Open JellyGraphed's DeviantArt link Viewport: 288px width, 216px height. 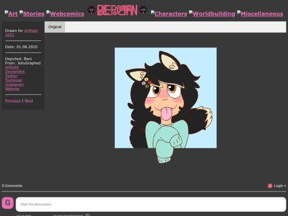[15, 71]
